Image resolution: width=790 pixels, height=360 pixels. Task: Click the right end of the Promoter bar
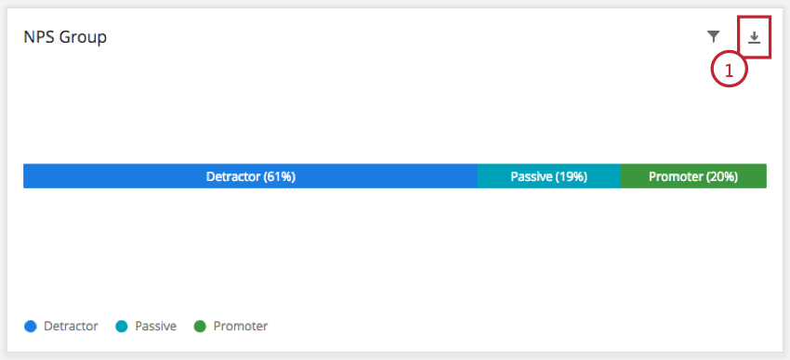click(x=764, y=176)
